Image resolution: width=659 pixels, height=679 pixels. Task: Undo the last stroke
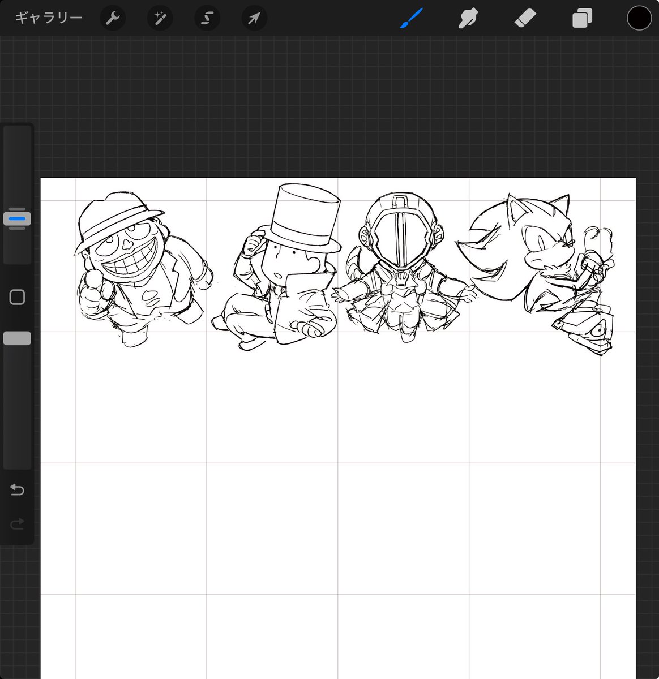(x=17, y=489)
